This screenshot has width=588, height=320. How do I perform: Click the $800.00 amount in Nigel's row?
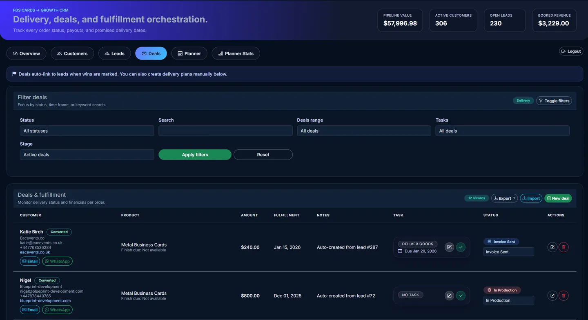(x=250, y=296)
